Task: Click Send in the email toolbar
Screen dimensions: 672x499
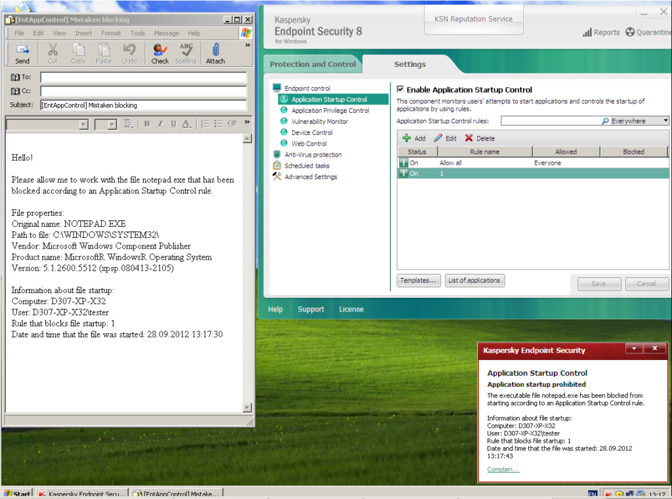Action: (22, 54)
